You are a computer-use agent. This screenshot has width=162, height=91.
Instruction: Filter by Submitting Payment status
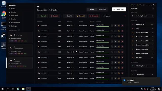click(143, 66)
